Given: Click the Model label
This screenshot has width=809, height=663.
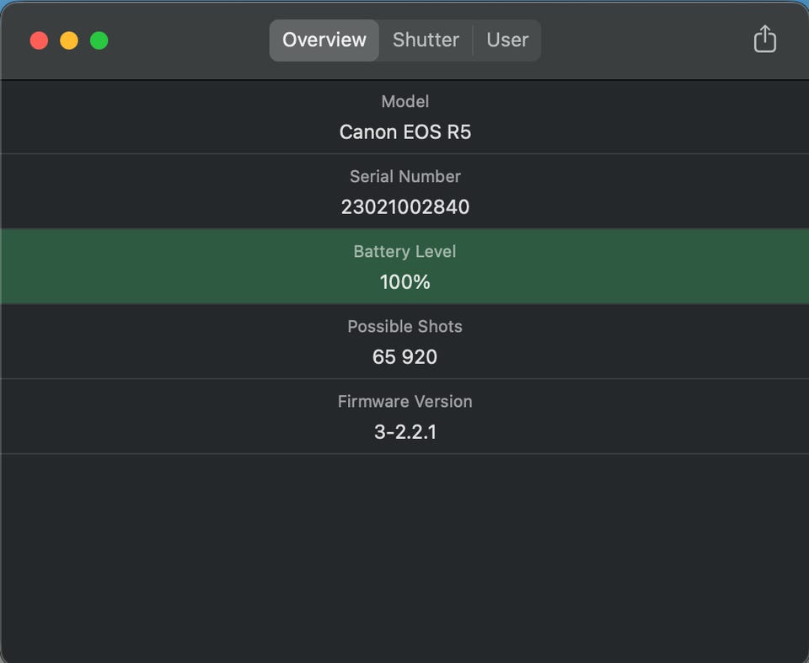Looking at the screenshot, I should tap(404, 101).
